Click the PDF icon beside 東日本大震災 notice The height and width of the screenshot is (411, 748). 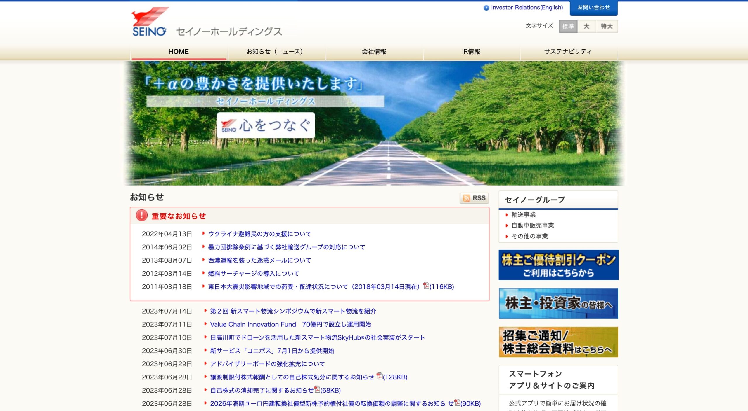[x=426, y=285]
